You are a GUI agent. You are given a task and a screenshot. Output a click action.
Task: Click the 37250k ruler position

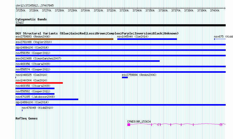click(x=21, y=10)
